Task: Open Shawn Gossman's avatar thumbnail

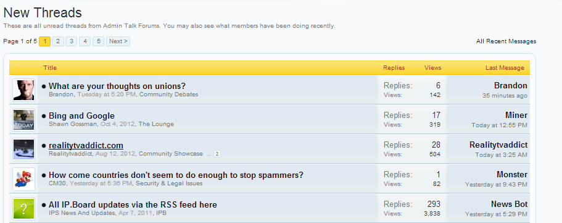Action: coord(23,120)
